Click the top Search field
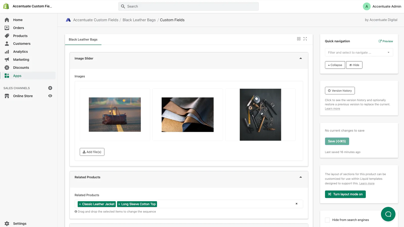 pos(188,6)
